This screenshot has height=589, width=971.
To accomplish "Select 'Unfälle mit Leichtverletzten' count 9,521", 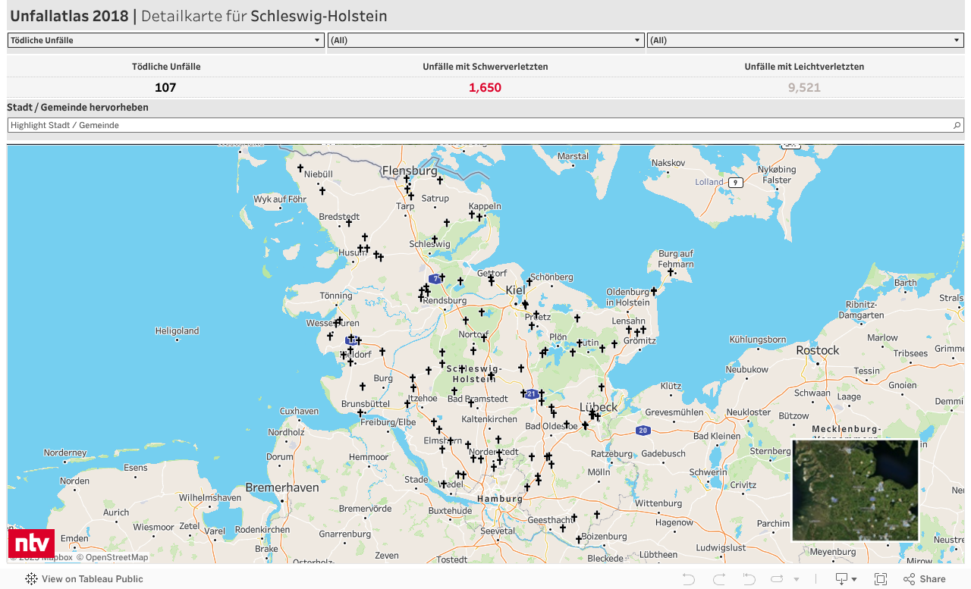I will 804,87.
